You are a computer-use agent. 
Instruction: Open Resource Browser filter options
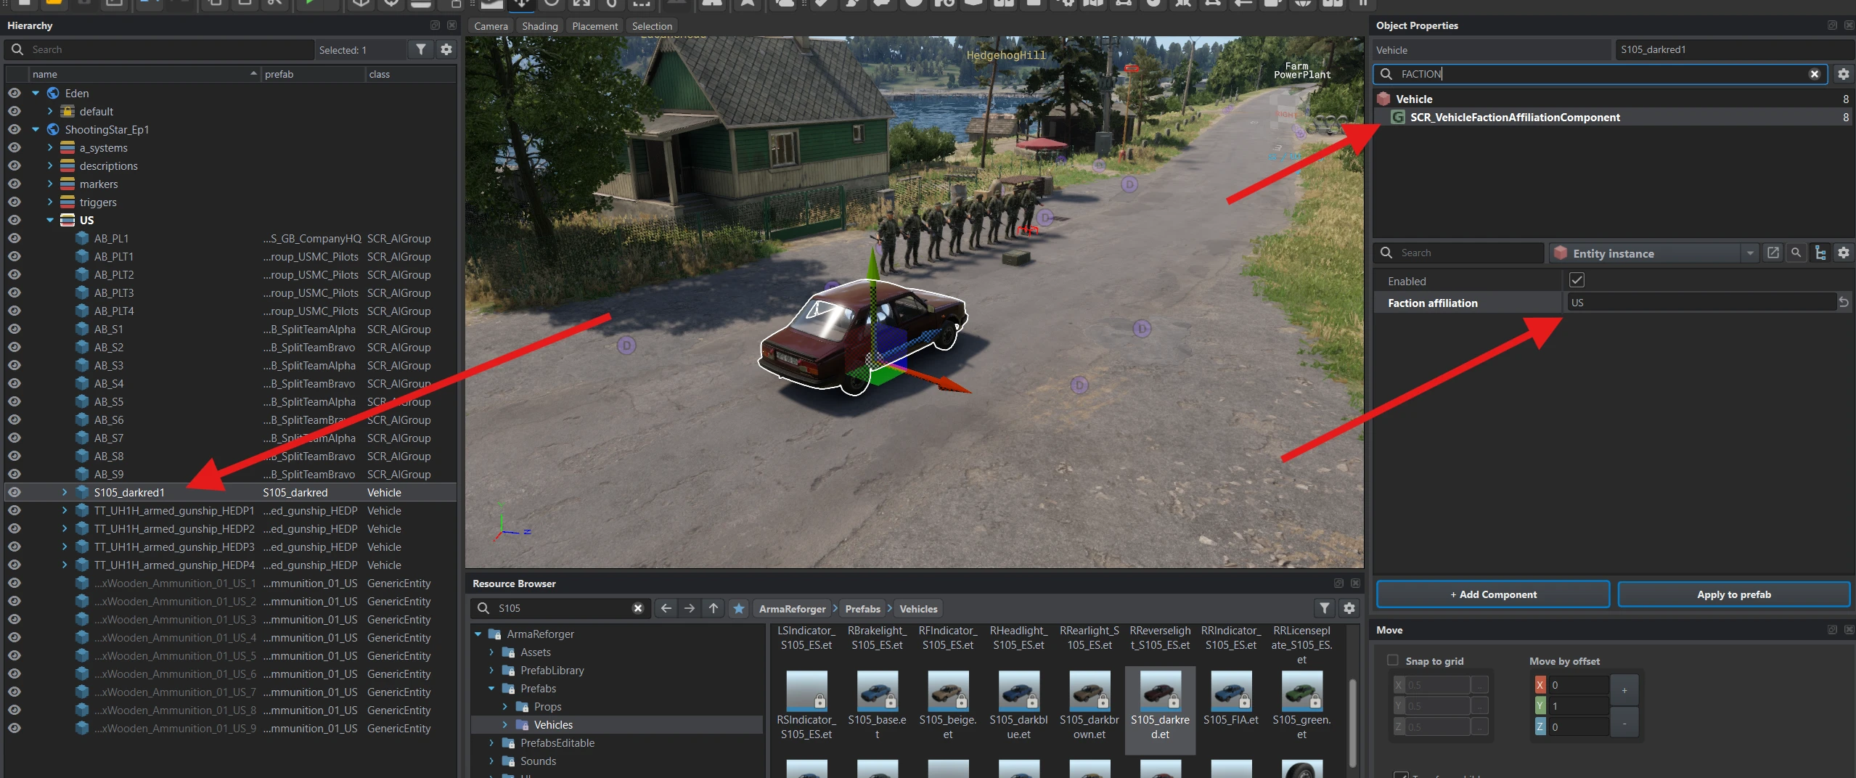click(1325, 608)
